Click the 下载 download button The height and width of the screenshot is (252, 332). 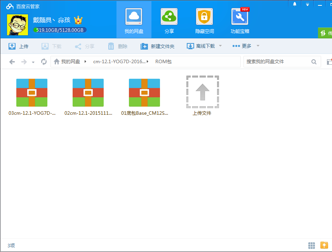click(x=52, y=46)
